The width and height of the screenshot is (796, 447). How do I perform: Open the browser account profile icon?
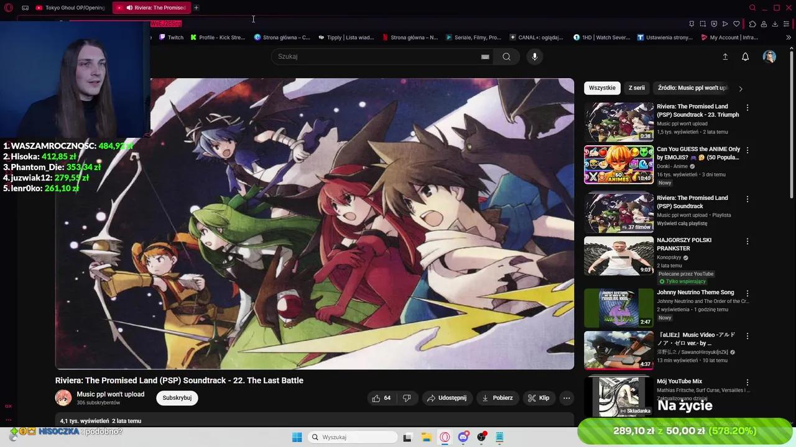coord(764,24)
